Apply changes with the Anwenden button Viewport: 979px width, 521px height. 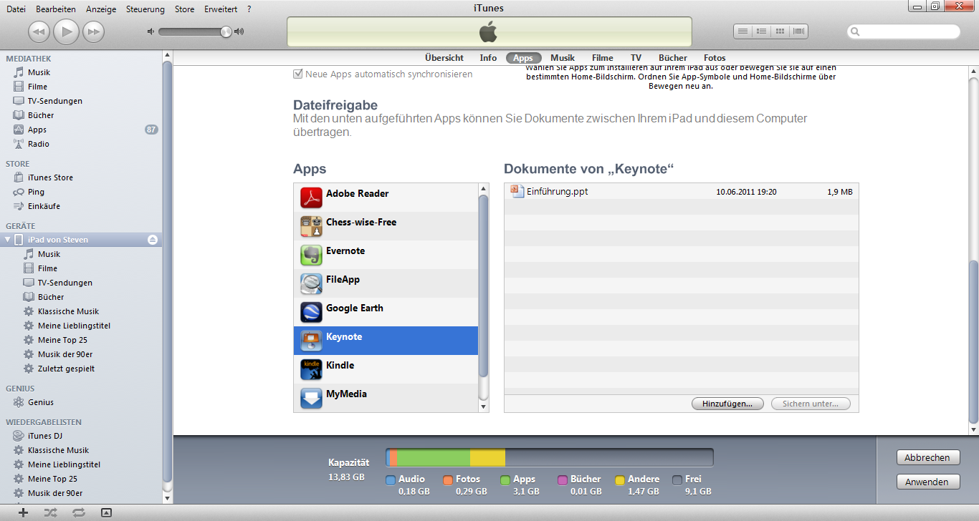click(927, 481)
